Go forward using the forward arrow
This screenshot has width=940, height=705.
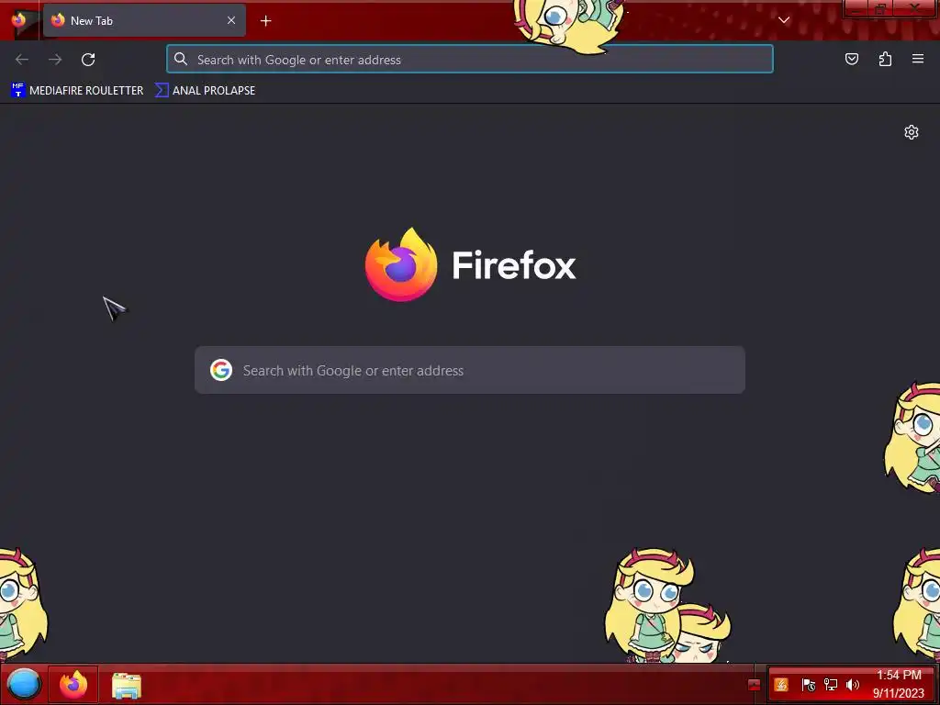pos(55,60)
